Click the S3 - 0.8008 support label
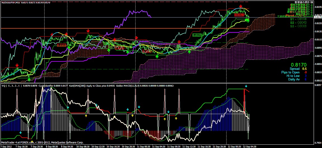322x148 pixels. coord(298,26)
